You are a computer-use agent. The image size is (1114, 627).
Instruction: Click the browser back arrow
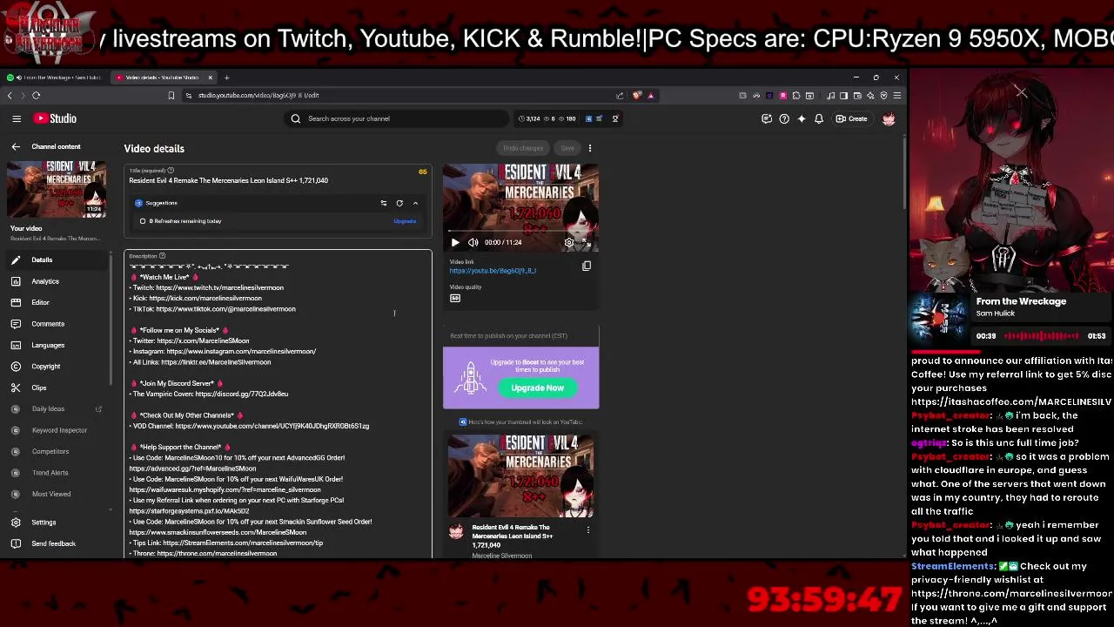(x=10, y=95)
